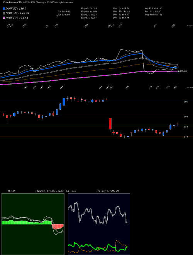Click the 206 label on right price axis
The width and height of the screenshot is (193, 255).
point(186,102)
